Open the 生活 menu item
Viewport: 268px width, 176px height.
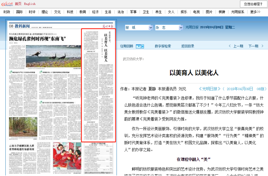point(108,12)
